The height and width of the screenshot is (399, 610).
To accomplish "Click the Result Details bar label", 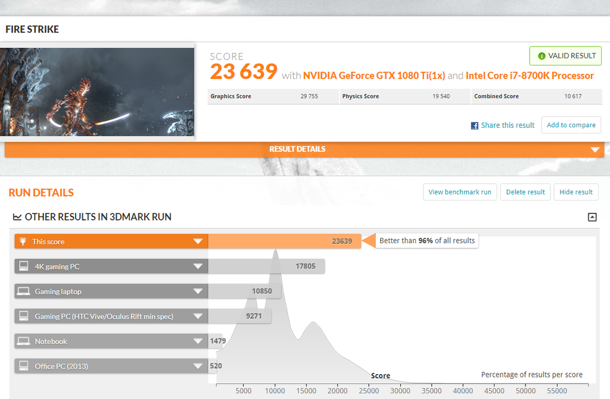I will [x=297, y=149].
